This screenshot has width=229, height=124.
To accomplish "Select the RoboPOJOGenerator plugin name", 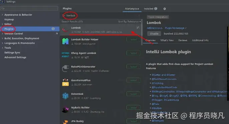I will click(x=83, y=67).
